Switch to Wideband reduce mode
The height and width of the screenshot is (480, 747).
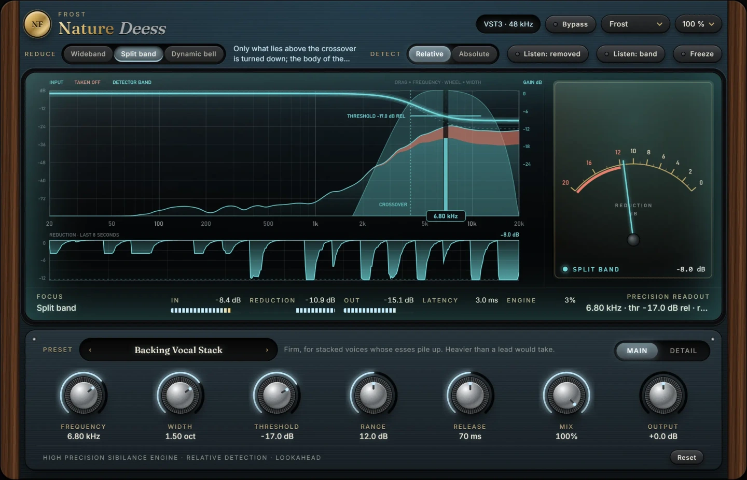point(88,54)
